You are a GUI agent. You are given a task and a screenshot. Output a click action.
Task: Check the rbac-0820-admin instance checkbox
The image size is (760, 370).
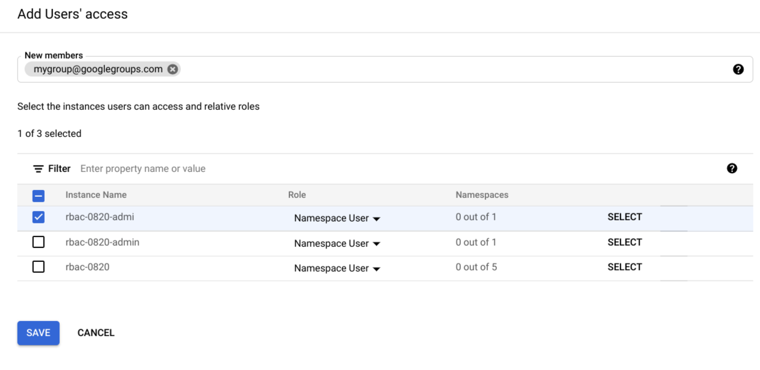coord(39,243)
